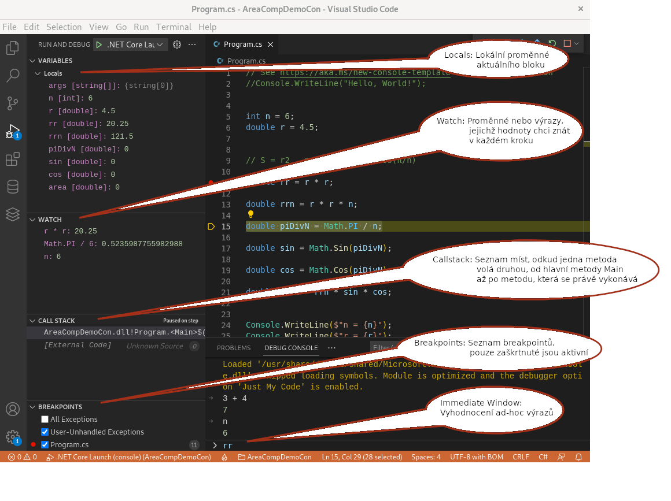Click the editor vertical scrollbar

(587, 201)
